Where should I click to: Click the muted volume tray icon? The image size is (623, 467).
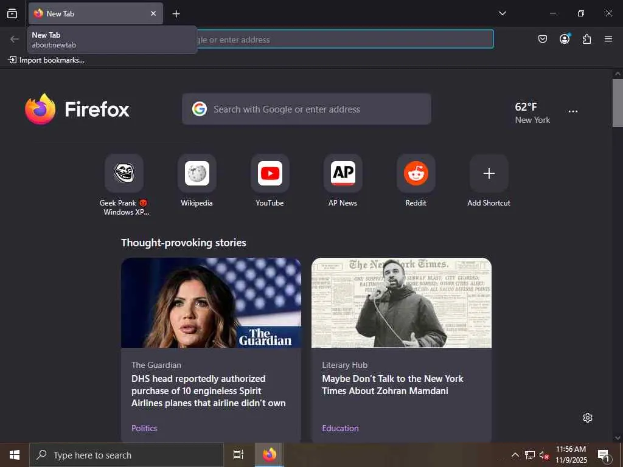[544, 455]
